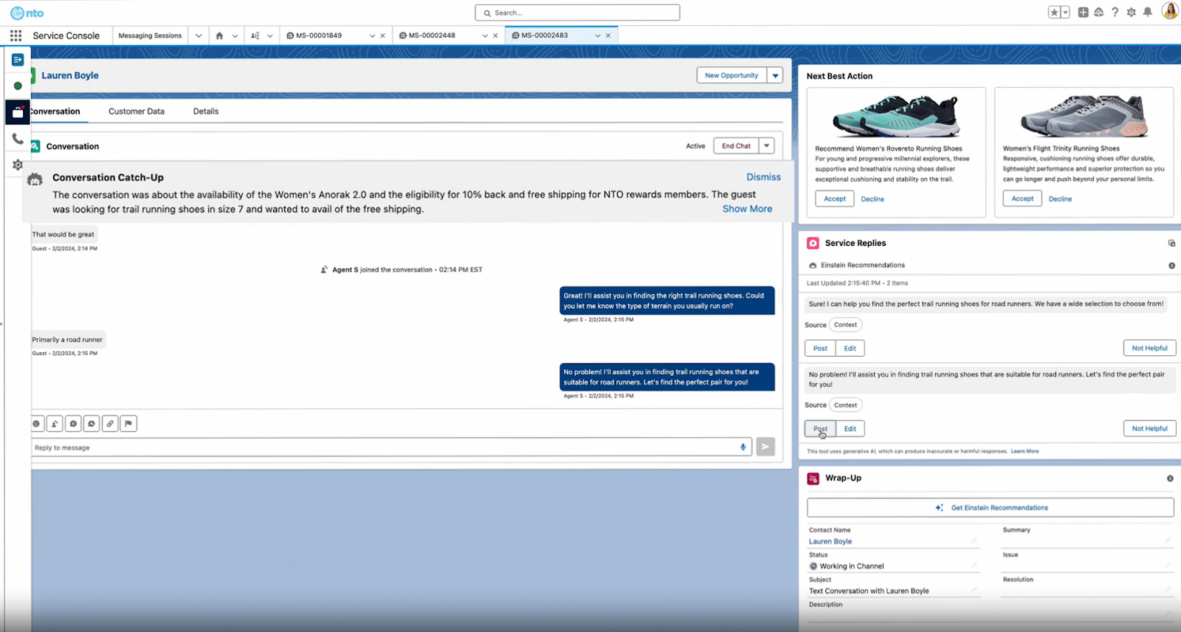This screenshot has width=1181, height=632.
Task: Click the Service Replies pop-out icon
Action: coord(1171,243)
